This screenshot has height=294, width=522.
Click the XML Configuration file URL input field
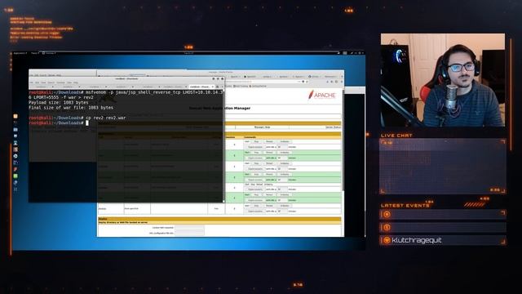[x=189, y=233]
